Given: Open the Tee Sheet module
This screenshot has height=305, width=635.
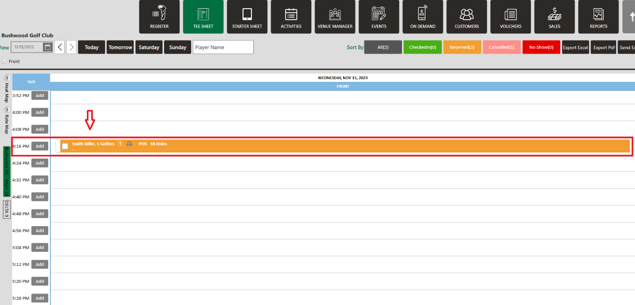Looking at the screenshot, I should (x=203, y=17).
